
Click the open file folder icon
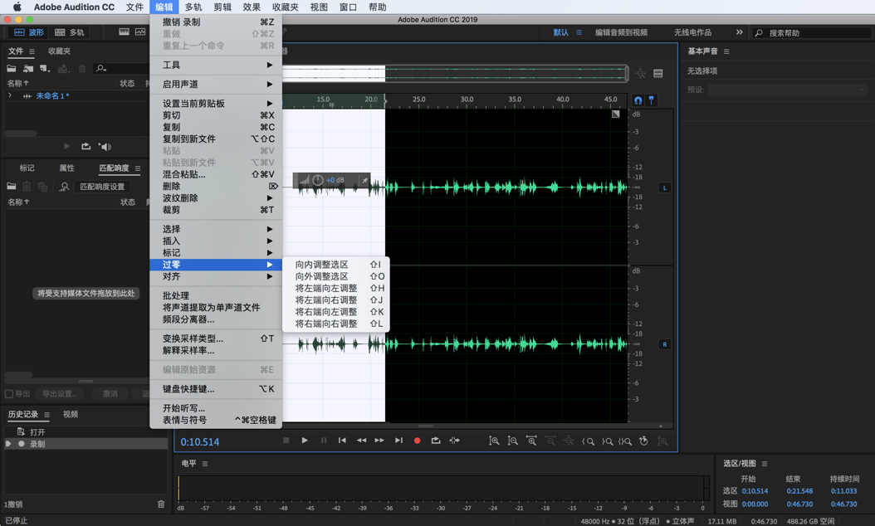[12, 69]
